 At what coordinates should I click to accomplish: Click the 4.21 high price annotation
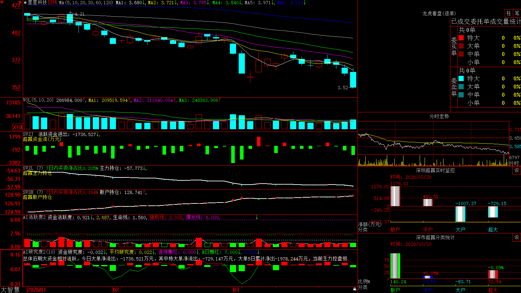79,14
